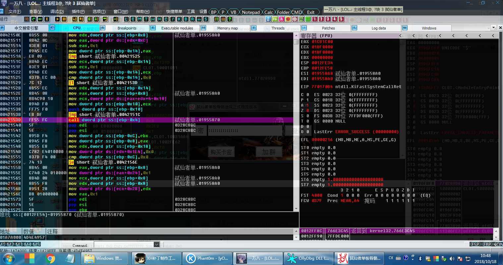Select the EIP 77017004 register line
Image resolution: width=503 pixels, height=265 pixels.
[x=351, y=87]
